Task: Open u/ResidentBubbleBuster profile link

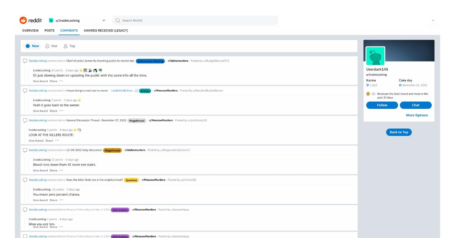Action: point(208,90)
